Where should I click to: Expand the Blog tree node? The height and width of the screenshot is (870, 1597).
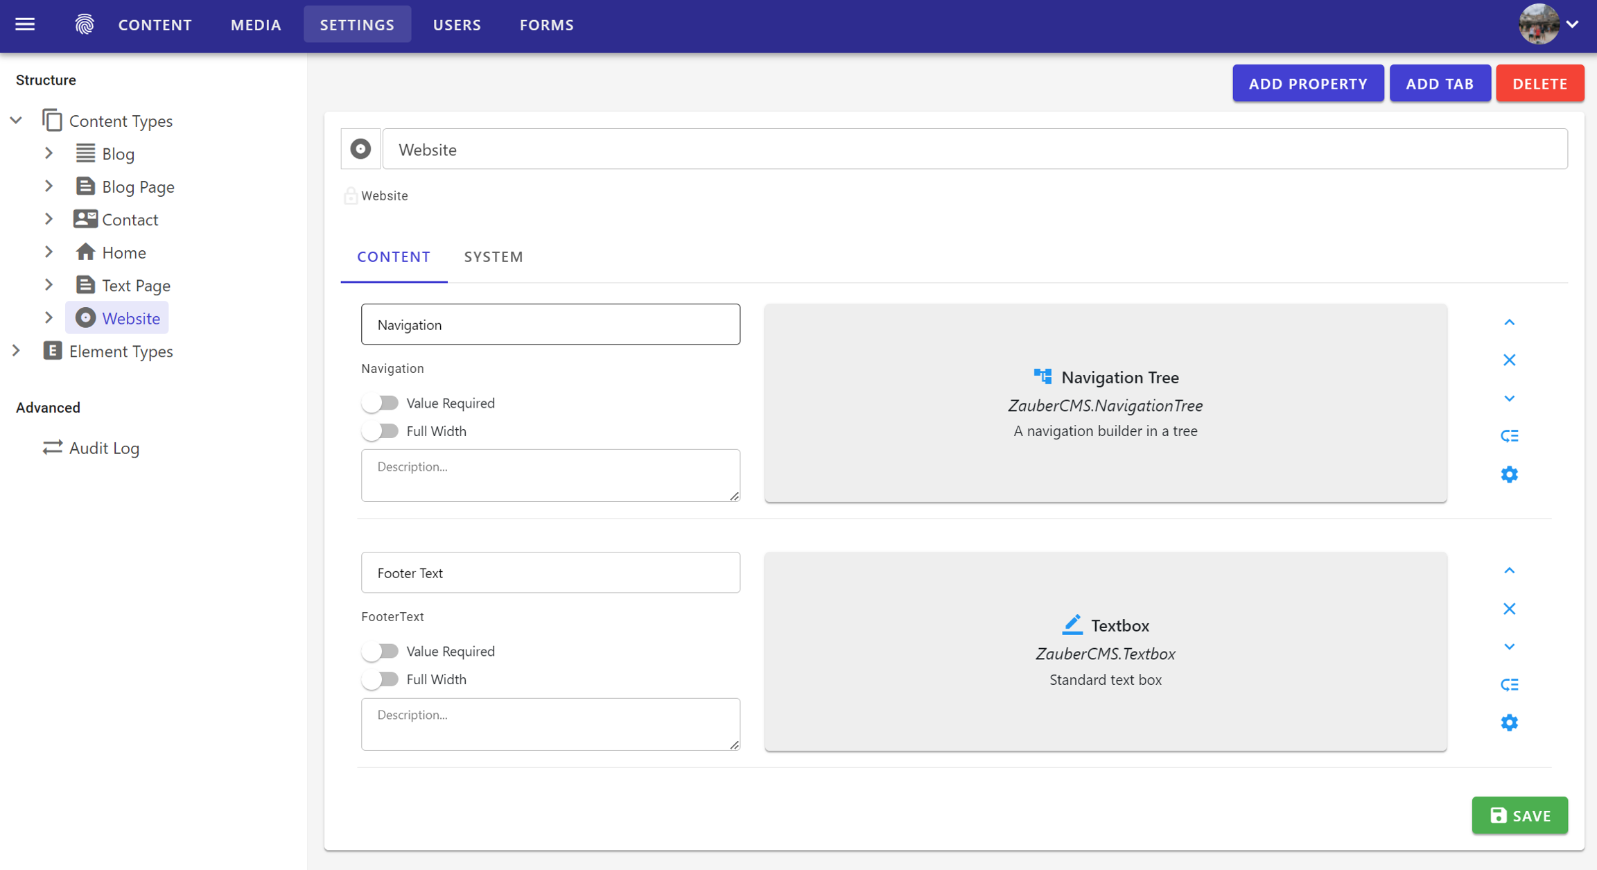[49, 153]
